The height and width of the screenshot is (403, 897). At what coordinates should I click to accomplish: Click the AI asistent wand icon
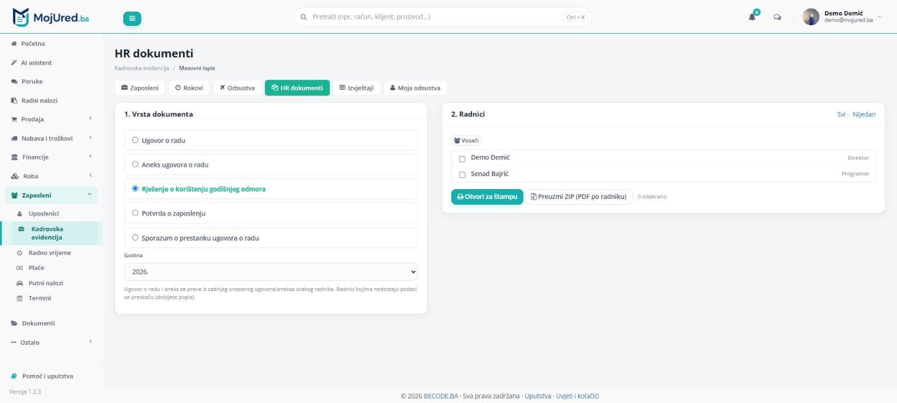[x=14, y=62]
